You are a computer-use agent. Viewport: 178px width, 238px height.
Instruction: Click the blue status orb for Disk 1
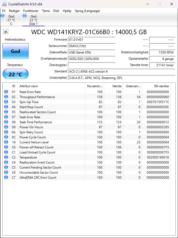pos(25,16)
